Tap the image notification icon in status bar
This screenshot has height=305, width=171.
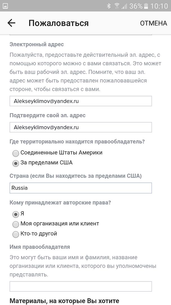click(x=5, y=6)
